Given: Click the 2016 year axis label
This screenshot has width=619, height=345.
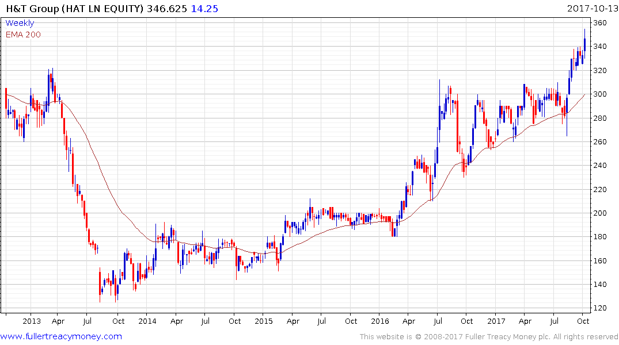Looking at the screenshot, I should pyautogui.click(x=380, y=321).
